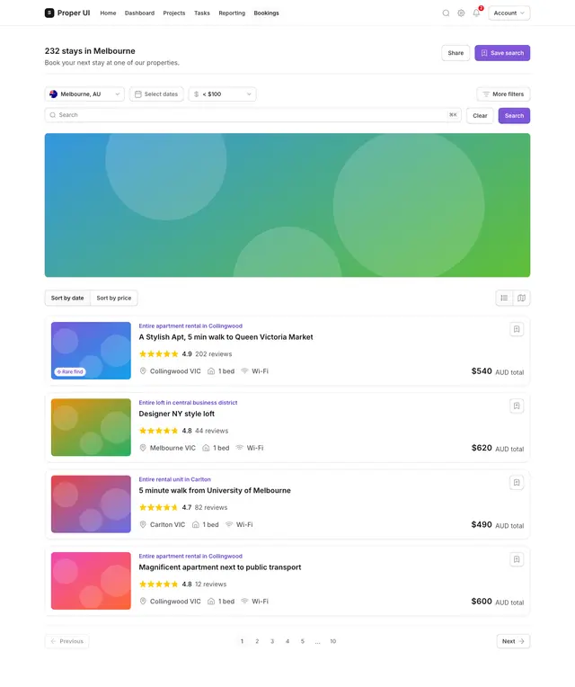Click the Next pagination button
The image size is (575, 687).
pyautogui.click(x=513, y=641)
